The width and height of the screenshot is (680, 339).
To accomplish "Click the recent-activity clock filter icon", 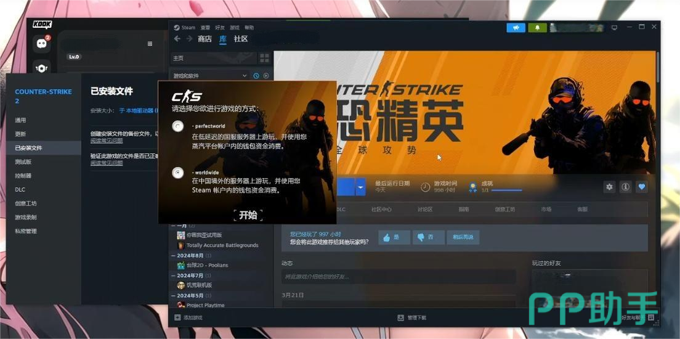I will pyautogui.click(x=256, y=76).
